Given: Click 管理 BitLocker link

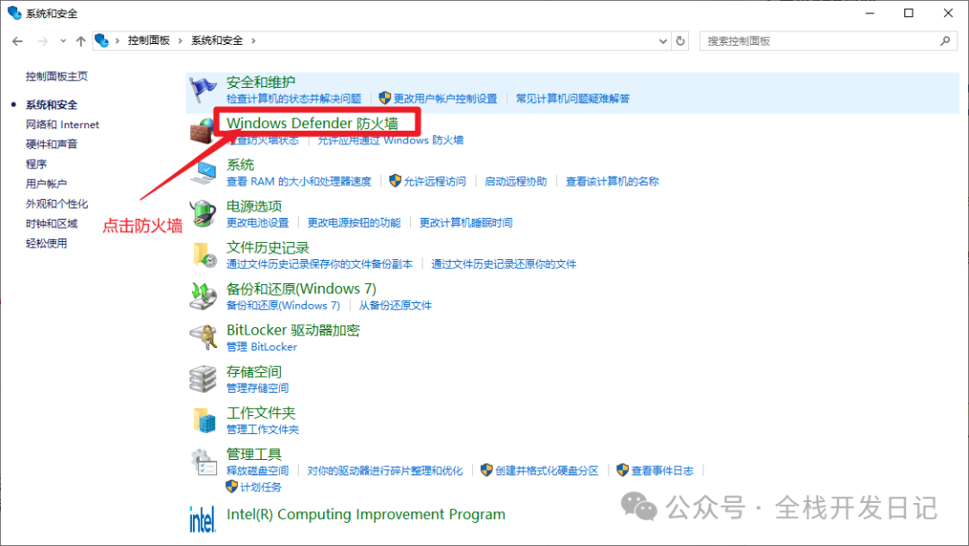Looking at the screenshot, I should click(x=262, y=347).
